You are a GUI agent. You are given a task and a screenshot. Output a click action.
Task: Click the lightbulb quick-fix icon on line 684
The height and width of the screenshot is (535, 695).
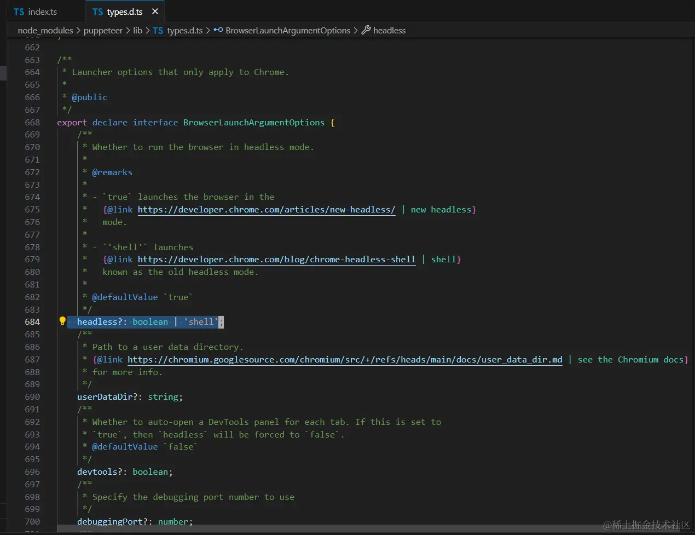pyautogui.click(x=62, y=321)
